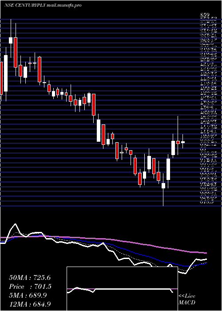Image resolution: width=222 pixels, height=311 pixels.
Task: Click the NSE CENTURYPLY chart title
Action: tap(43, 5)
